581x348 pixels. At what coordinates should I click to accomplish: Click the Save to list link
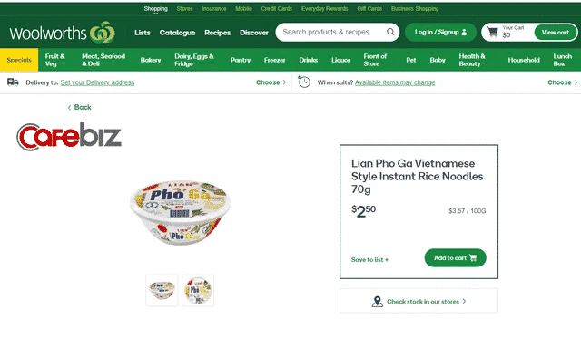369,259
